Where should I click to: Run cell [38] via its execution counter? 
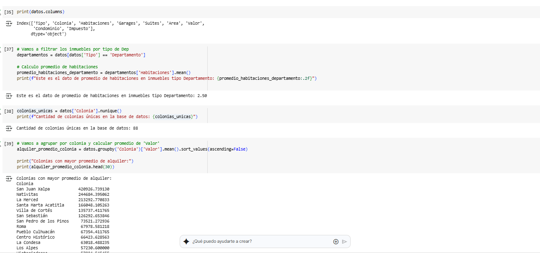(9, 111)
